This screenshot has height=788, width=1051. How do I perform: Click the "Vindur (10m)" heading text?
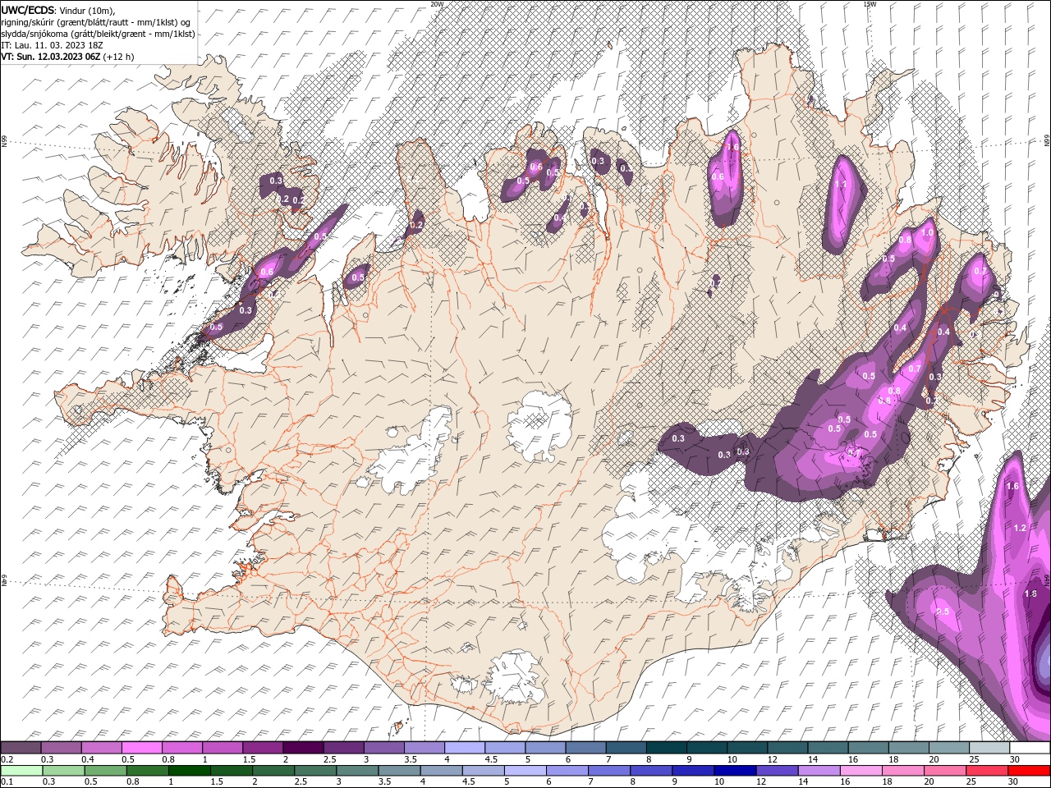click(88, 10)
